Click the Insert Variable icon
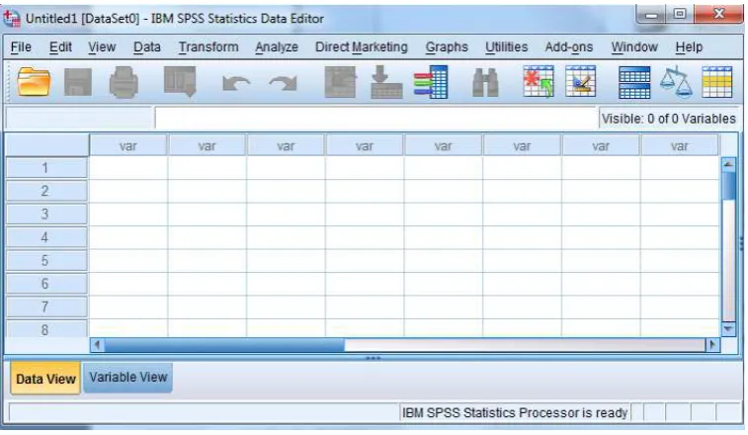 (x=581, y=82)
